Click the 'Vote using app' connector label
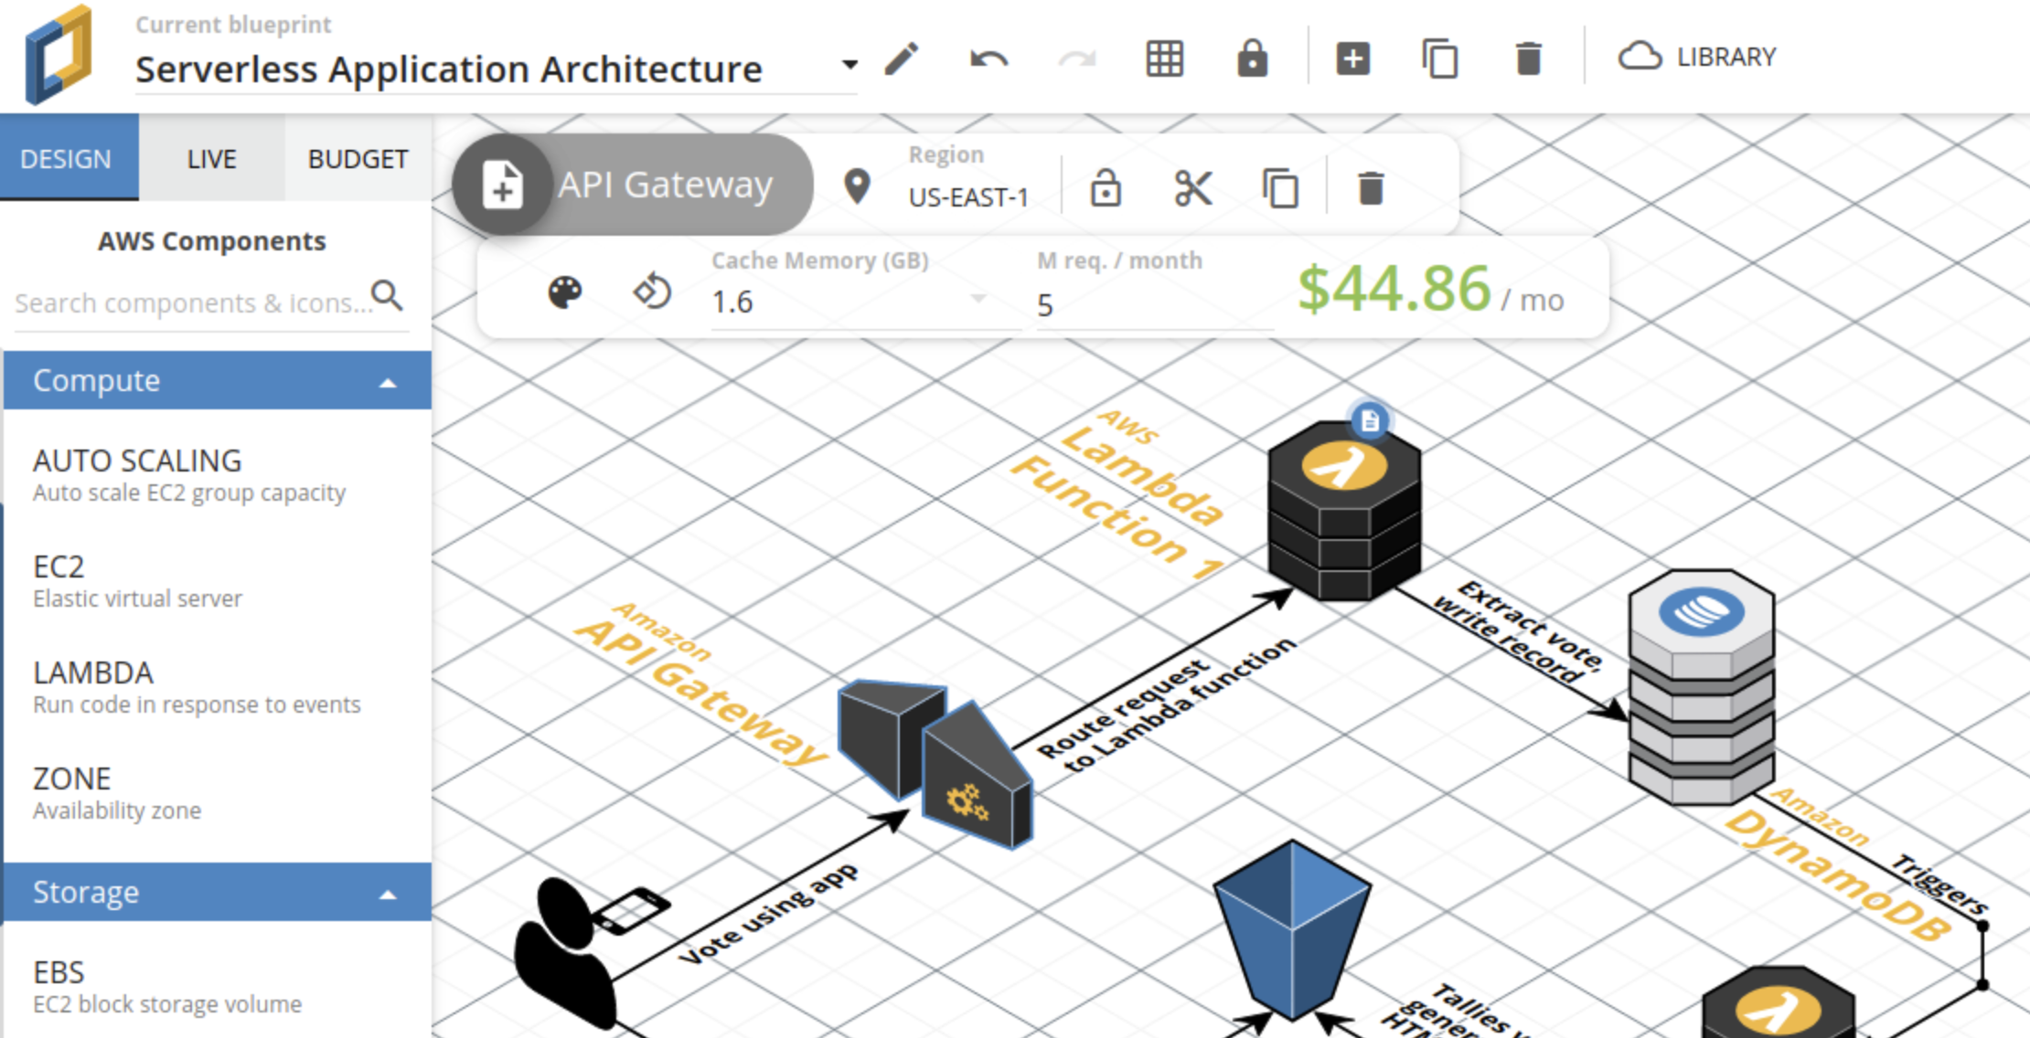 click(x=768, y=914)
